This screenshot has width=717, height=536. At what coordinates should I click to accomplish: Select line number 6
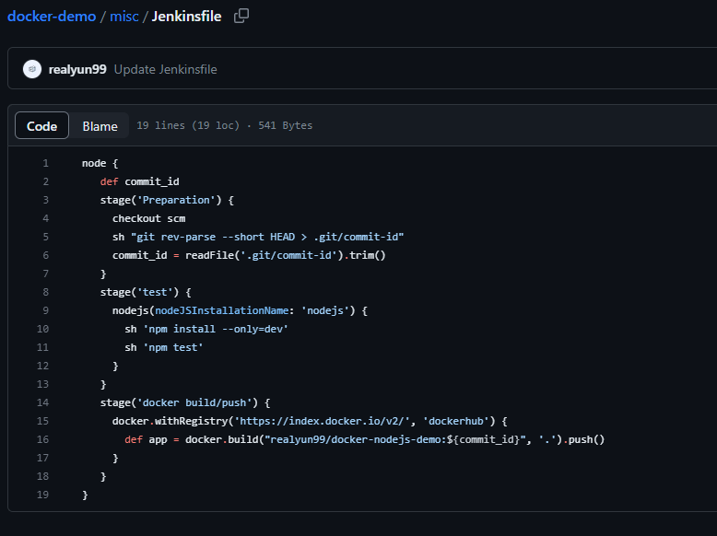click(x=45, y=255)
